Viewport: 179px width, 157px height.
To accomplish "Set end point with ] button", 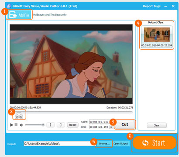I will click(x=61, y=125).
